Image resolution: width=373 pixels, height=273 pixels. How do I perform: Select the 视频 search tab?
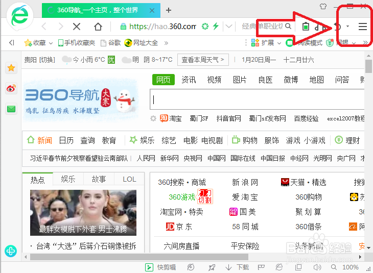click(214, 80)
